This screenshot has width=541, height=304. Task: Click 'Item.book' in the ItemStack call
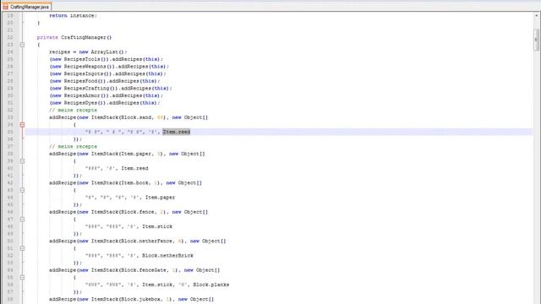[134, 182]
